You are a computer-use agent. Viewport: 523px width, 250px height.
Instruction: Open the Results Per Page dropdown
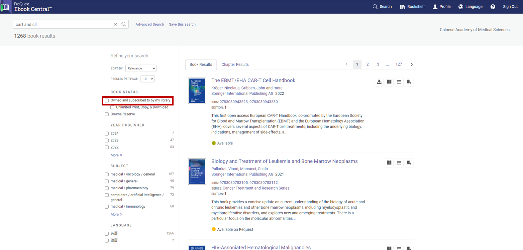(147, 79)
